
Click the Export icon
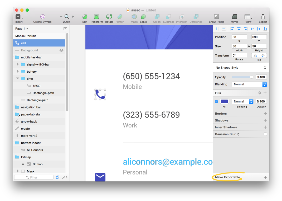click(x=263, y=17)
